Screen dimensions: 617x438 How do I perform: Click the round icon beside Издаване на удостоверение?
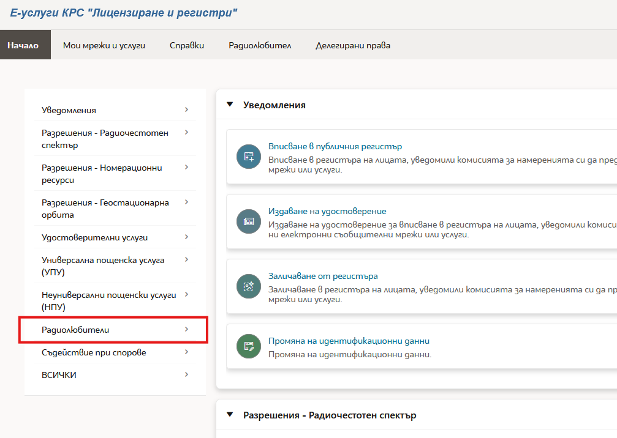[249, 221]
